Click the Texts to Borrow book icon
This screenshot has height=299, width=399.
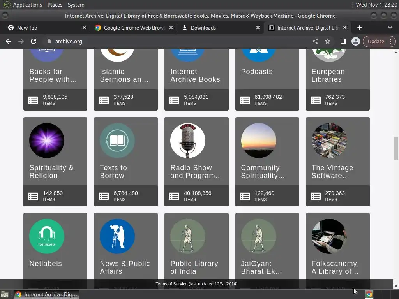117,141
